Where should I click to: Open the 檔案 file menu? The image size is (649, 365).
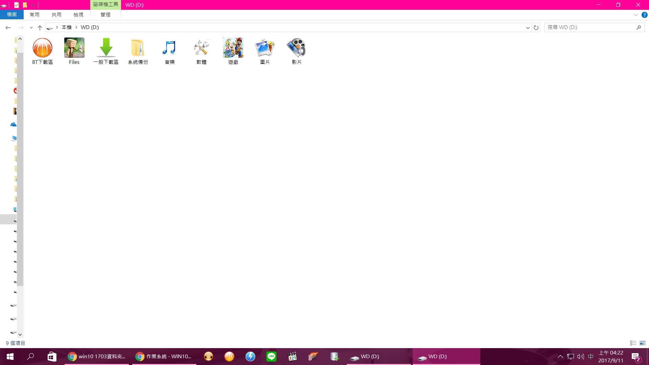click(x=12, y=15)
